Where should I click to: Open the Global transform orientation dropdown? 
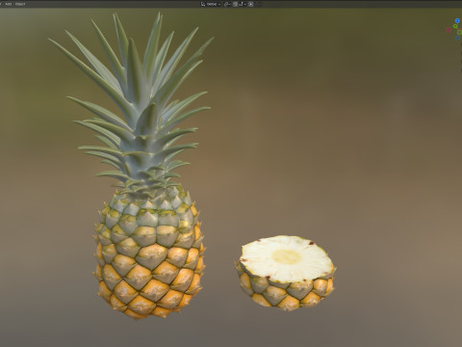(211, 4)
